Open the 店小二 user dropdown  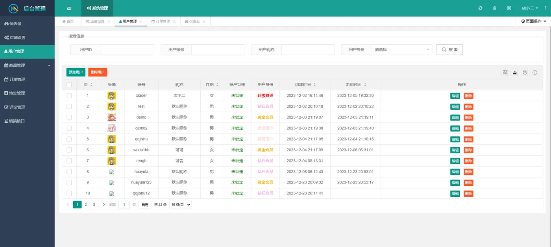click(x=530, y=8)
